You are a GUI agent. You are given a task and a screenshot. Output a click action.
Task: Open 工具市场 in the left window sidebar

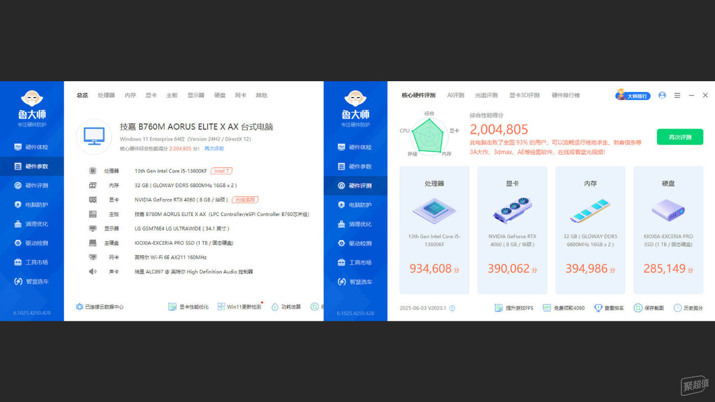(32, 262)
